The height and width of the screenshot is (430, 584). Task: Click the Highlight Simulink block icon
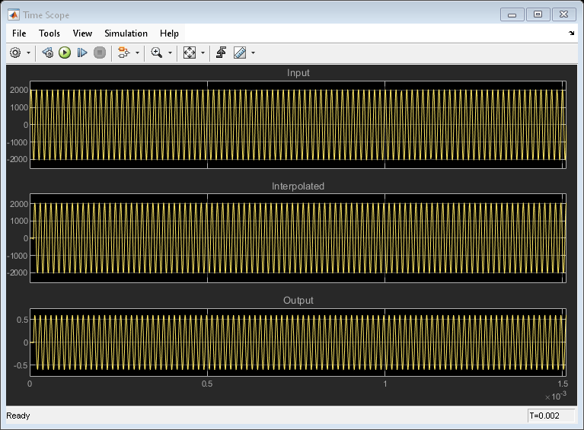point(124,53)
